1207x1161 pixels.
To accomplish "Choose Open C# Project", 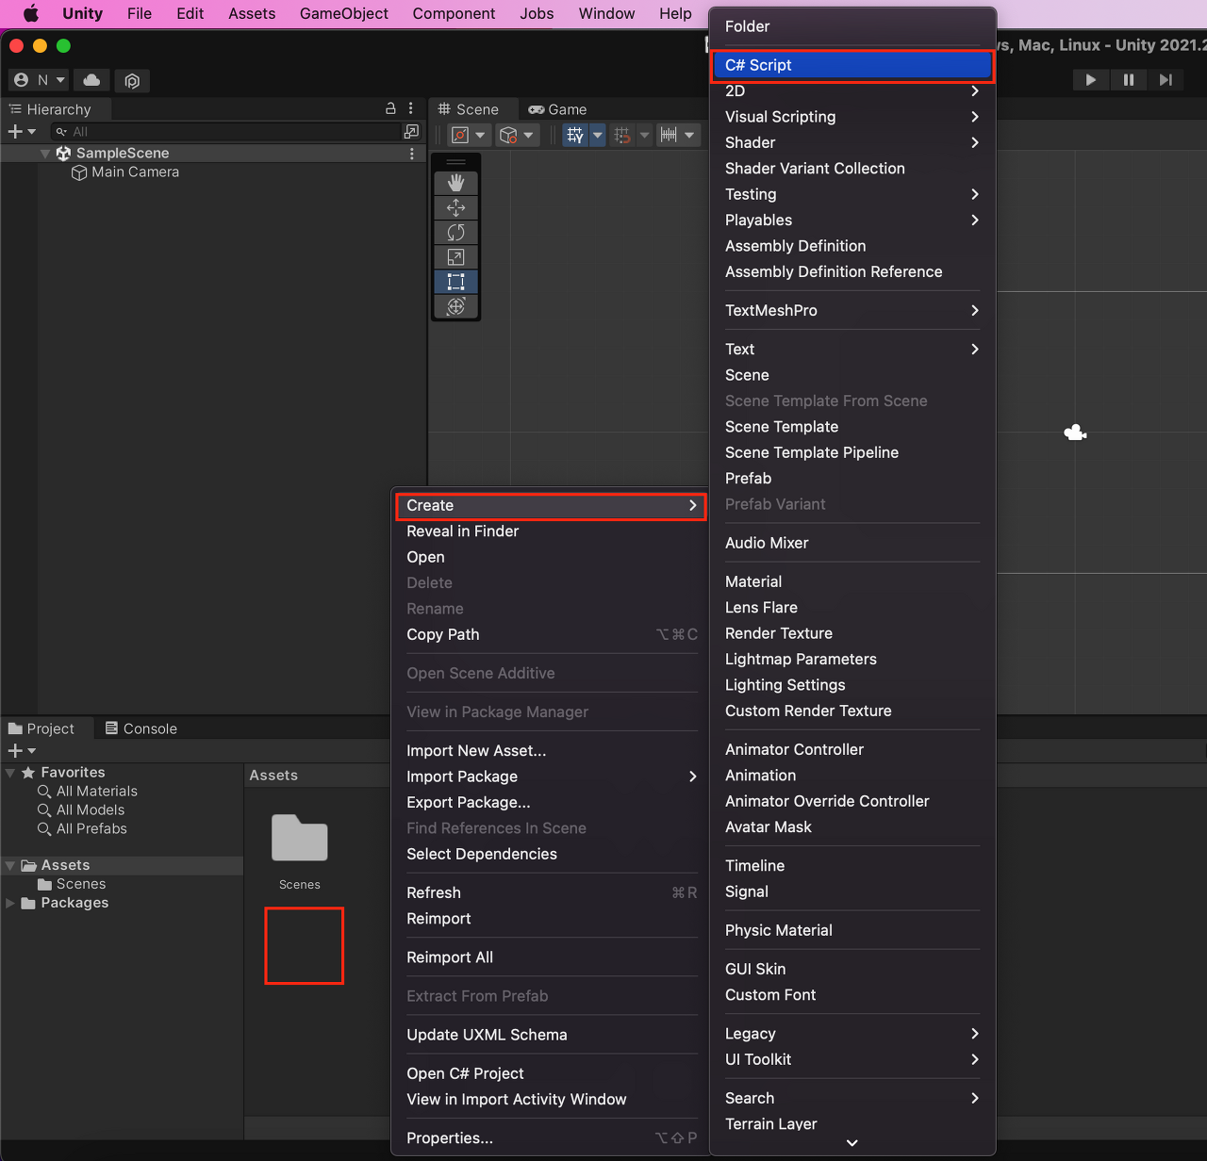I will point(552,1074).
